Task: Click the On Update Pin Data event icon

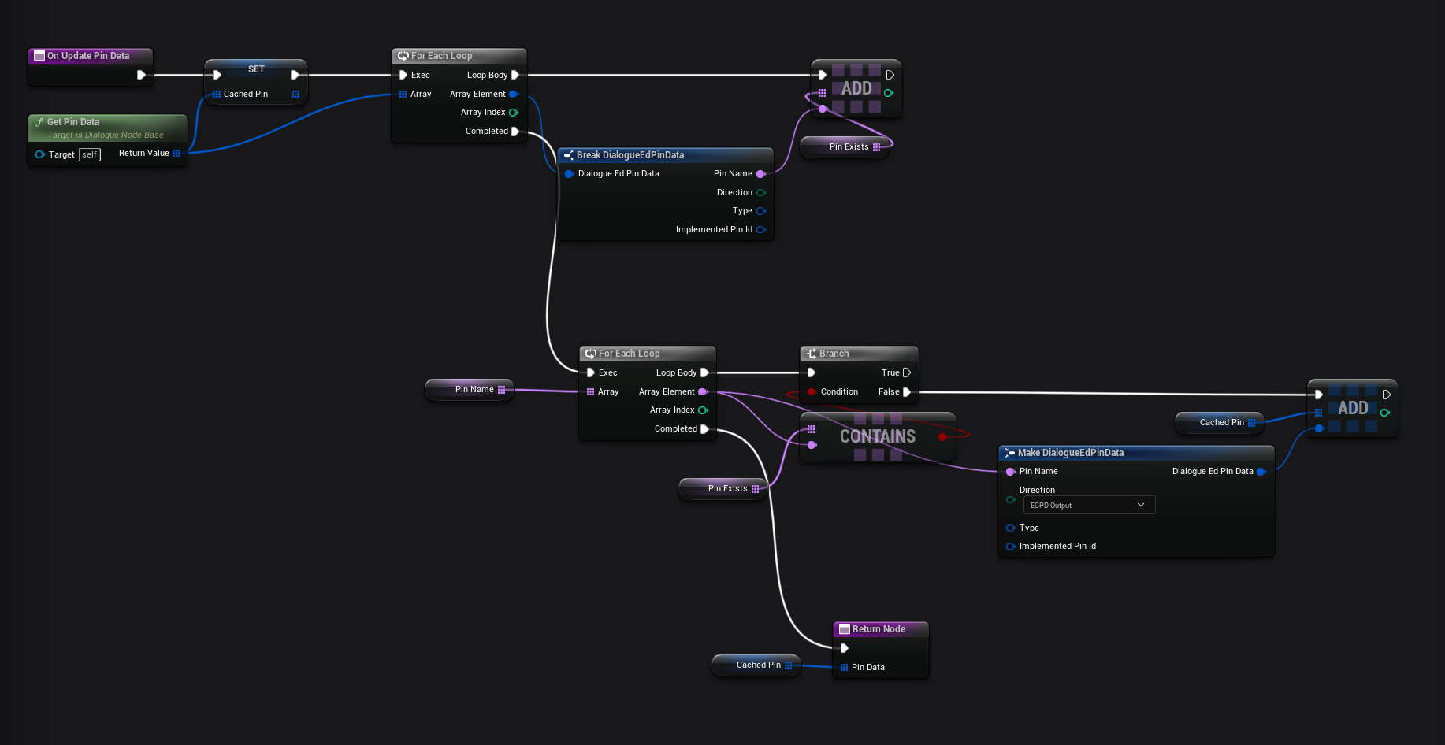Action: pyautogui.click(x=39, y=56)
